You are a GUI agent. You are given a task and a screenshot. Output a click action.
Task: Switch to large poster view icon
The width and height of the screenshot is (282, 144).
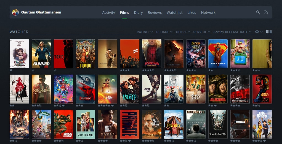[271, 32]
